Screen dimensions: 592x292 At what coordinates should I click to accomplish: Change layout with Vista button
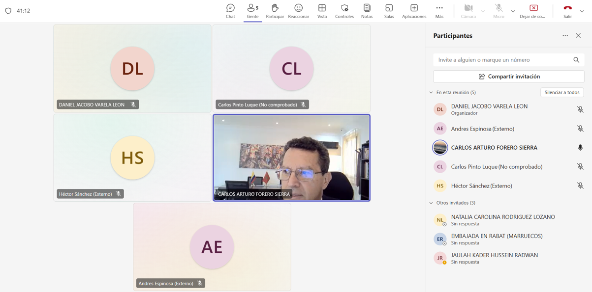(322, 11)
